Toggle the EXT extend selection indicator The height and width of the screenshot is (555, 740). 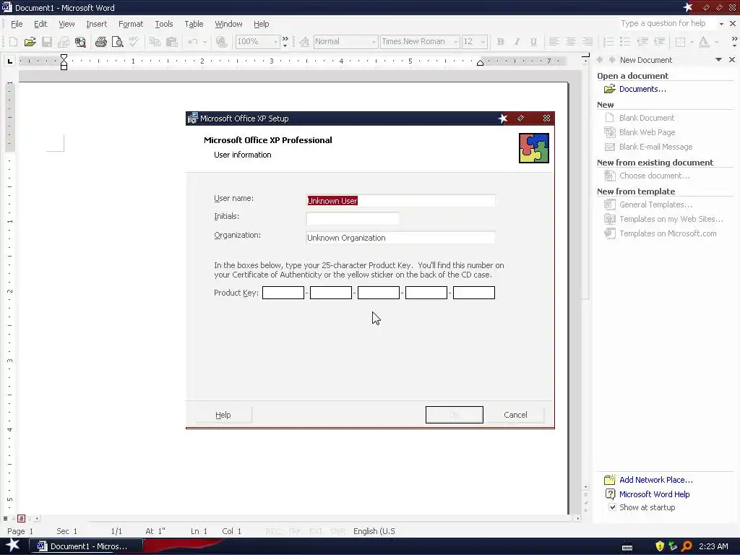316,531
